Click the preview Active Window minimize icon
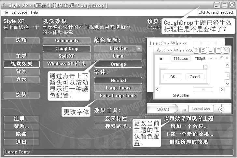237x158 pixels. (x=211, y=50)
